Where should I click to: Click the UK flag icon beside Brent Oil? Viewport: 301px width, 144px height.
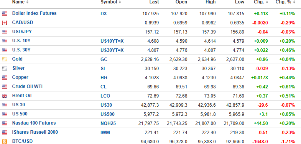[5, 96]
